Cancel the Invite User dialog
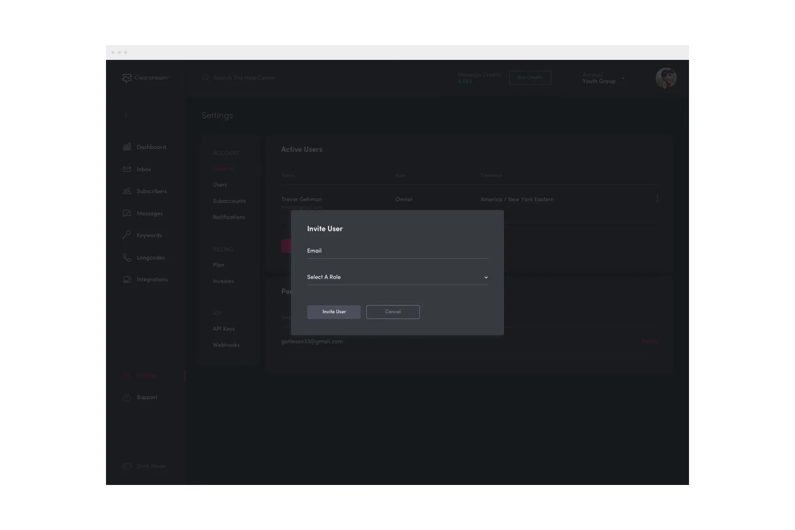This screenshot has width=795, height=530. tap(393, 312)
